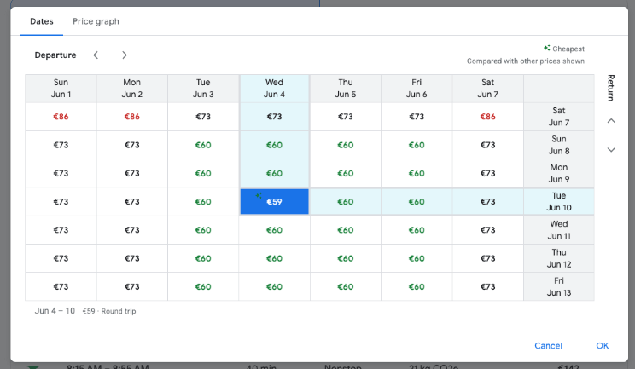
Task: Select the Dates tab
Action: [x=42, y=21]
